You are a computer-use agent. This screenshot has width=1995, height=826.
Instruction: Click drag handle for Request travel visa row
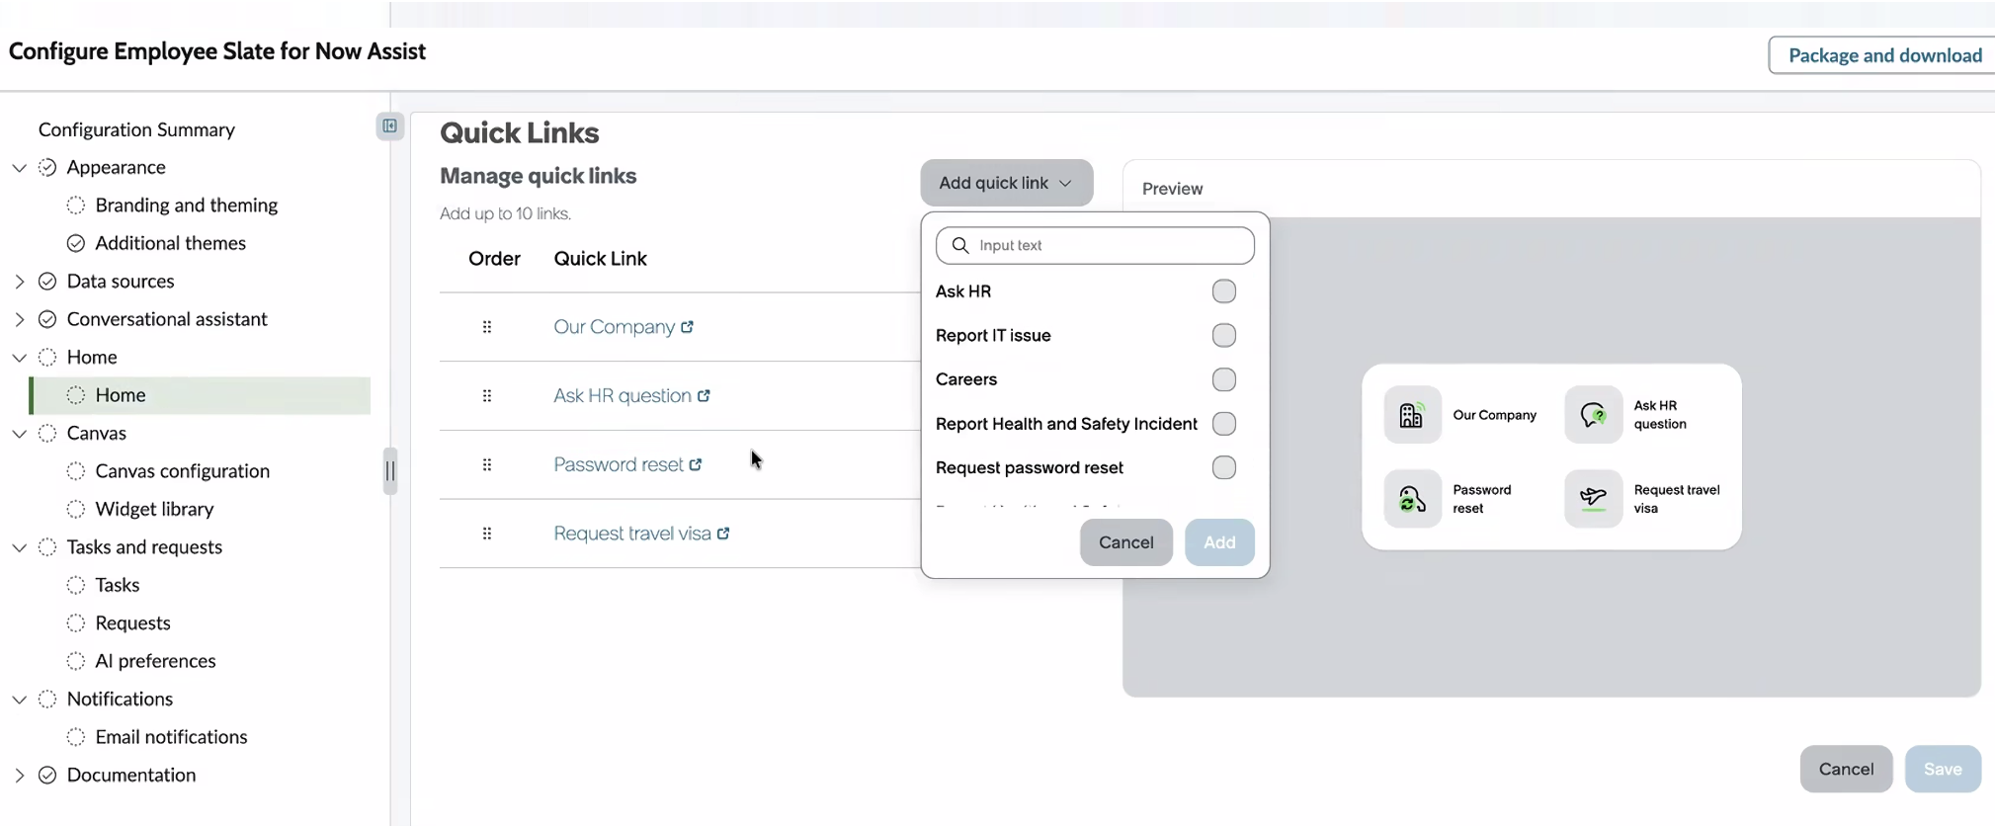point(487,534)
